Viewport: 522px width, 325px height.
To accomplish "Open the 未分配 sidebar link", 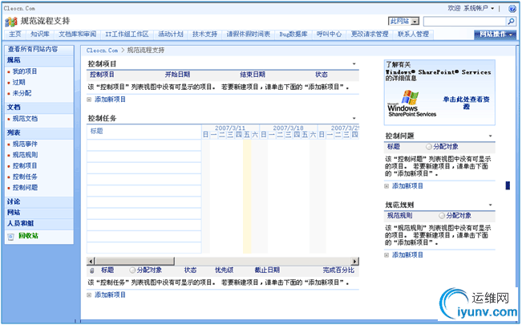I will coord(22,93).
